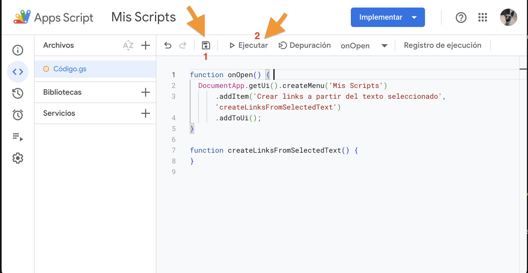This screenshot has height=273, width=528.
Task: Open the Implementar dropdown arrow
Action: pyautogui.click(x=414, y=17)
